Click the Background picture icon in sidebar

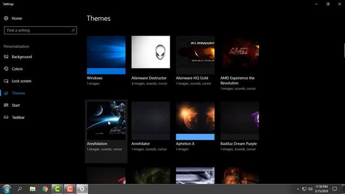click(x=6, y=57)
